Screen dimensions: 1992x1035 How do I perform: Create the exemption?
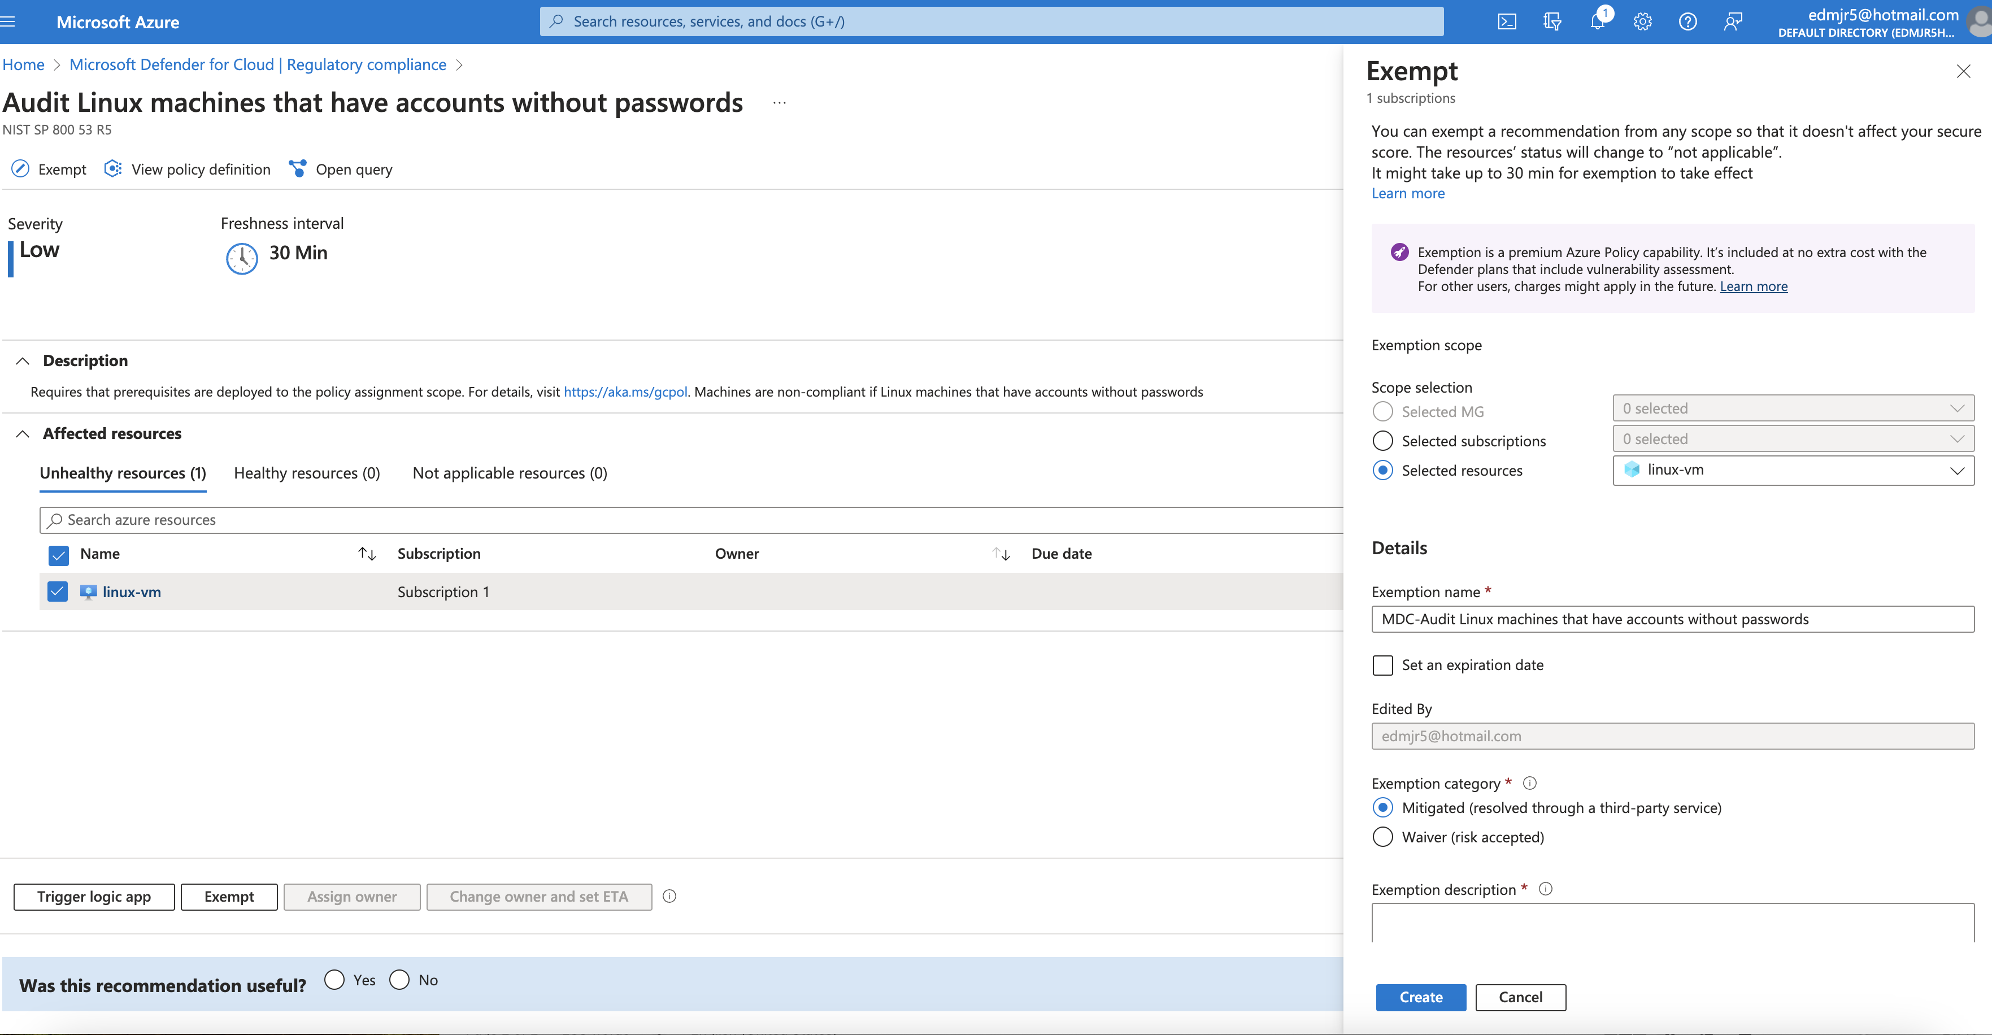(1420, 997)
